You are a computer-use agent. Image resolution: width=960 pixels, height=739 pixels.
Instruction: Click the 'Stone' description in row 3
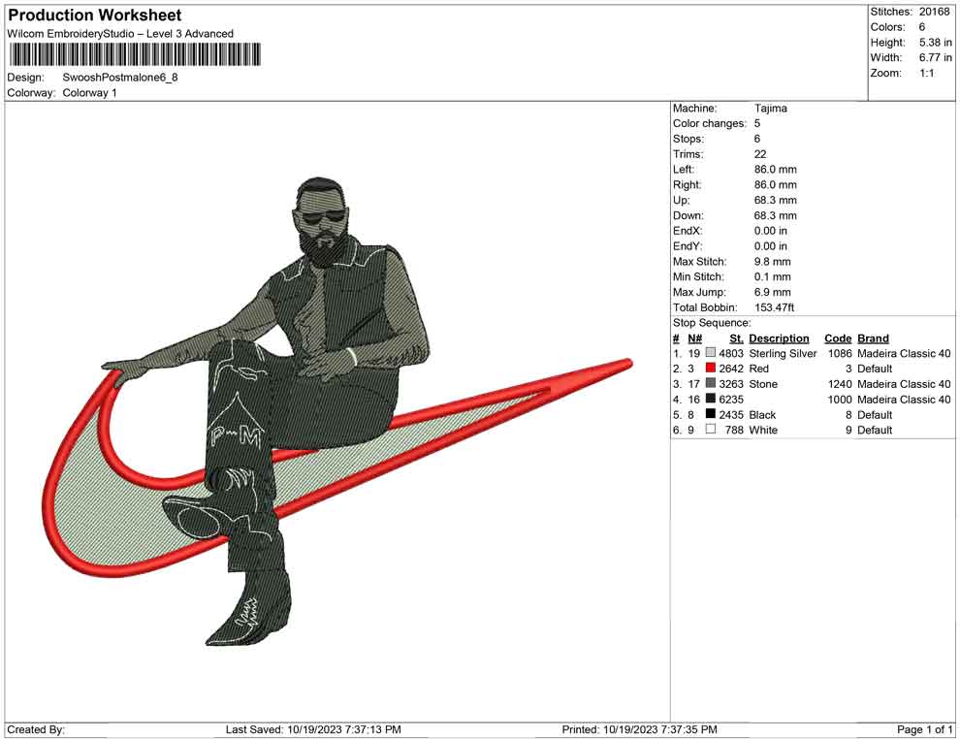[763, 384]
